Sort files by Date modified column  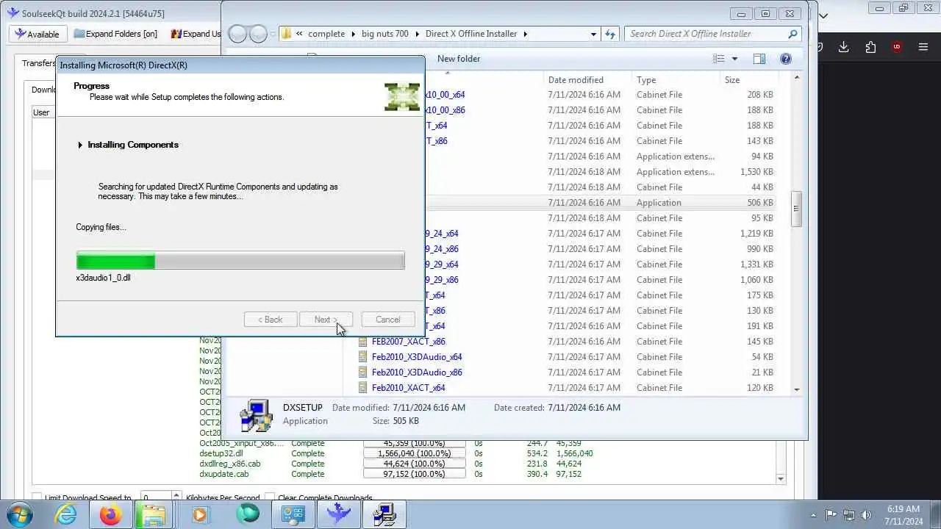tap(576, 80)
